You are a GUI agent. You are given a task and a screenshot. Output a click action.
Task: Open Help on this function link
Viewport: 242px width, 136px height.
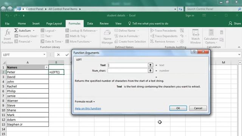click(88, 108)
